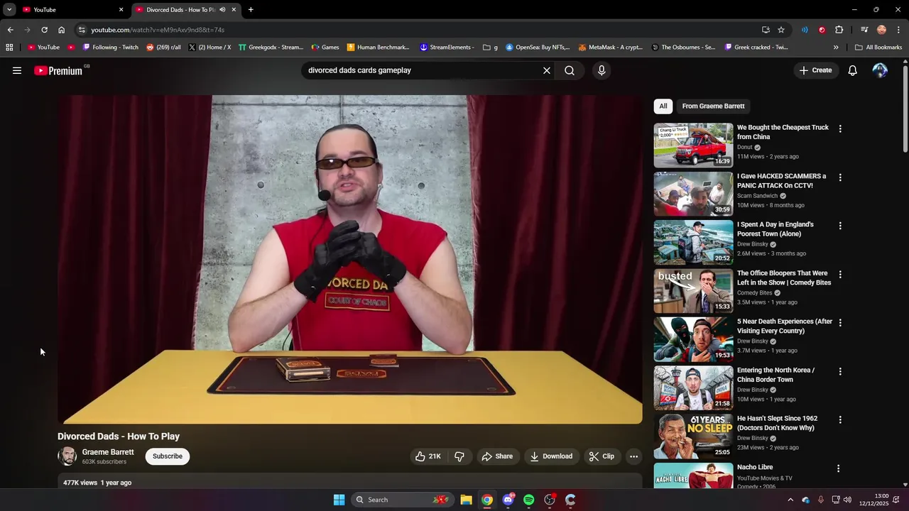Open the OpenSea bookmark
This screenshot has height=511, width=909.
pos(537,48)
